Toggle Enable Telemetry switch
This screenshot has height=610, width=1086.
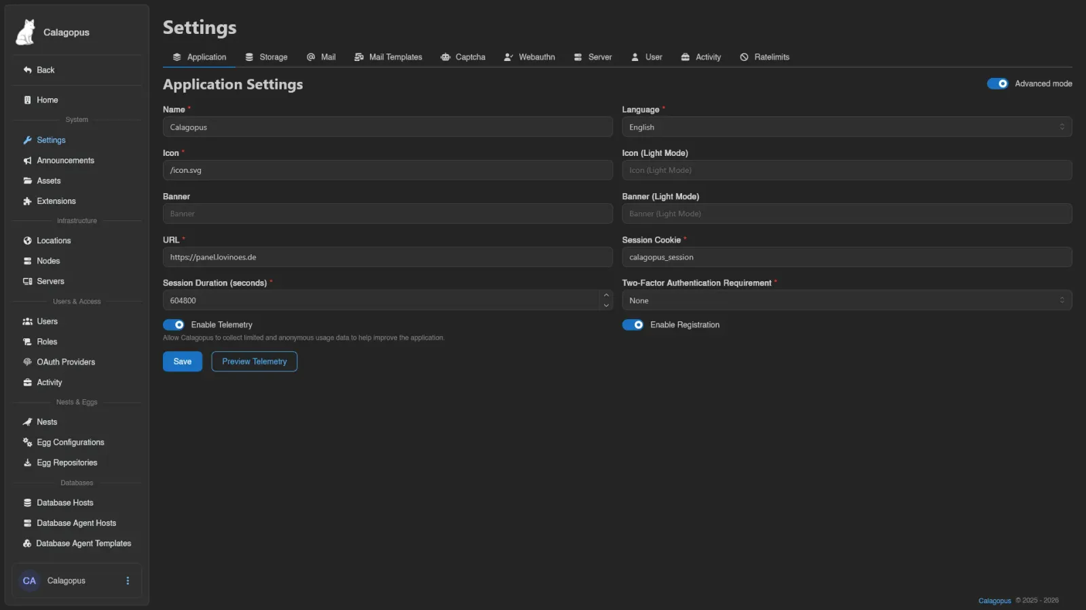(x=174, y=325)
